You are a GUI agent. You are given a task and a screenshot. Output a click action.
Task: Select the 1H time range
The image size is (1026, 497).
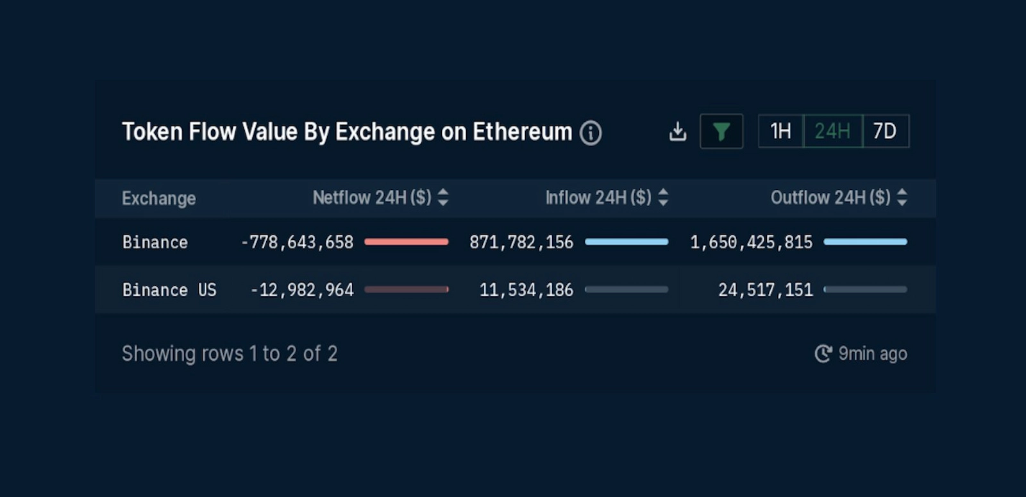point(779,130)
